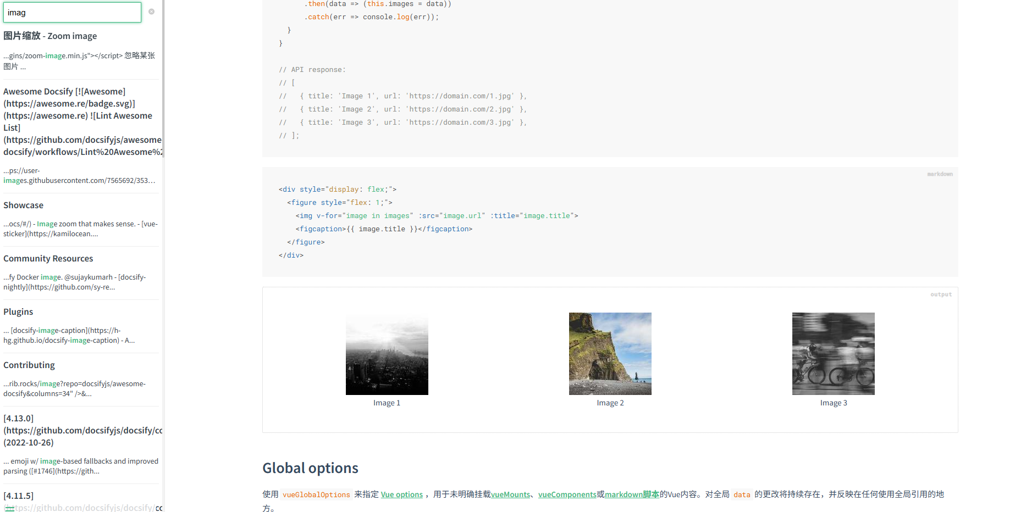The height and width of the screenshot is (512, 1015).
Task: Click the 'Vue options' link
Action: [x=402, y=494]
